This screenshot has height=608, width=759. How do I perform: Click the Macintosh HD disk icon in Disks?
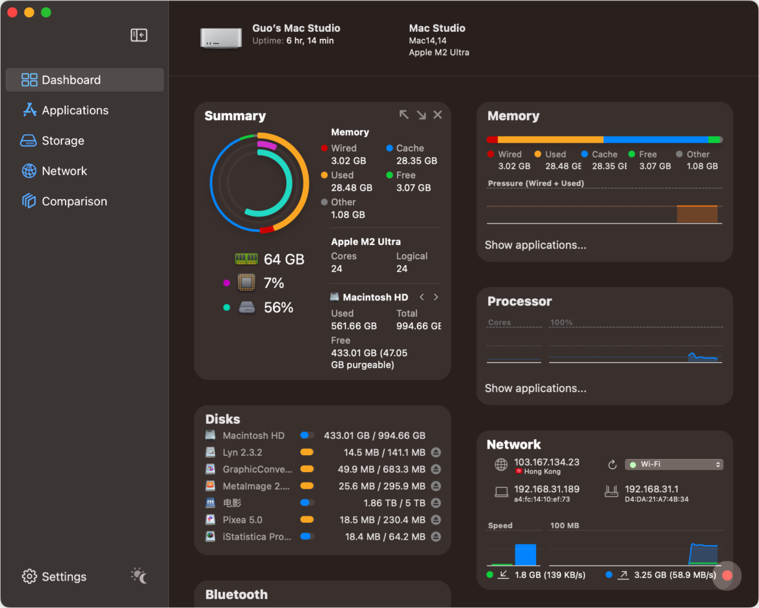[x=210, y=435]
